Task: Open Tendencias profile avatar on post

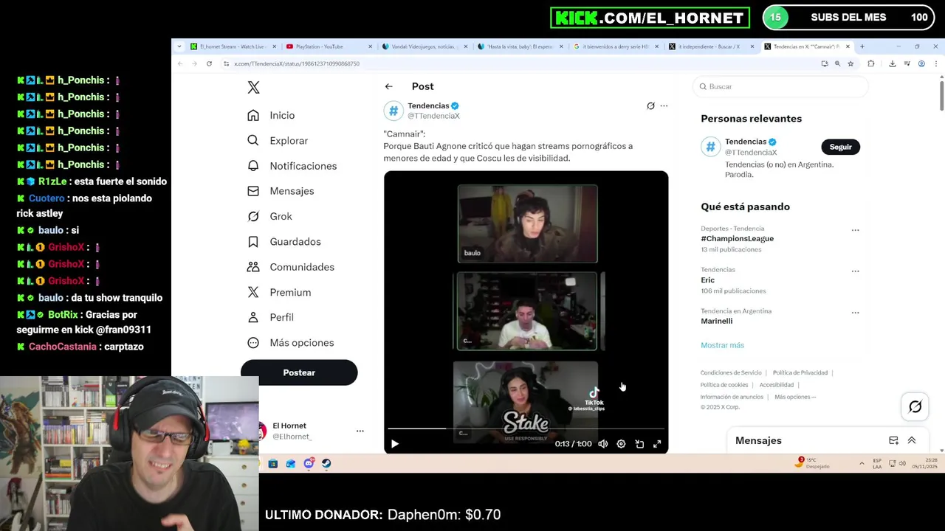Action: pyautogui.click(x=394, y=111)
